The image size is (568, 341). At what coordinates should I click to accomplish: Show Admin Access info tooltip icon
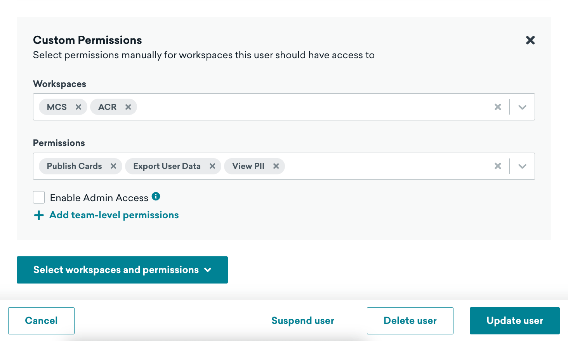click(156, 196)
